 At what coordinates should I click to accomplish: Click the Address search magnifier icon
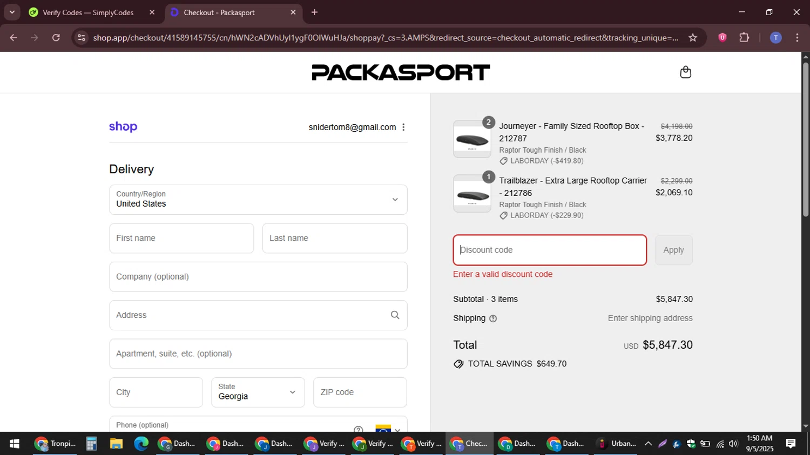[x=395, y=315]
